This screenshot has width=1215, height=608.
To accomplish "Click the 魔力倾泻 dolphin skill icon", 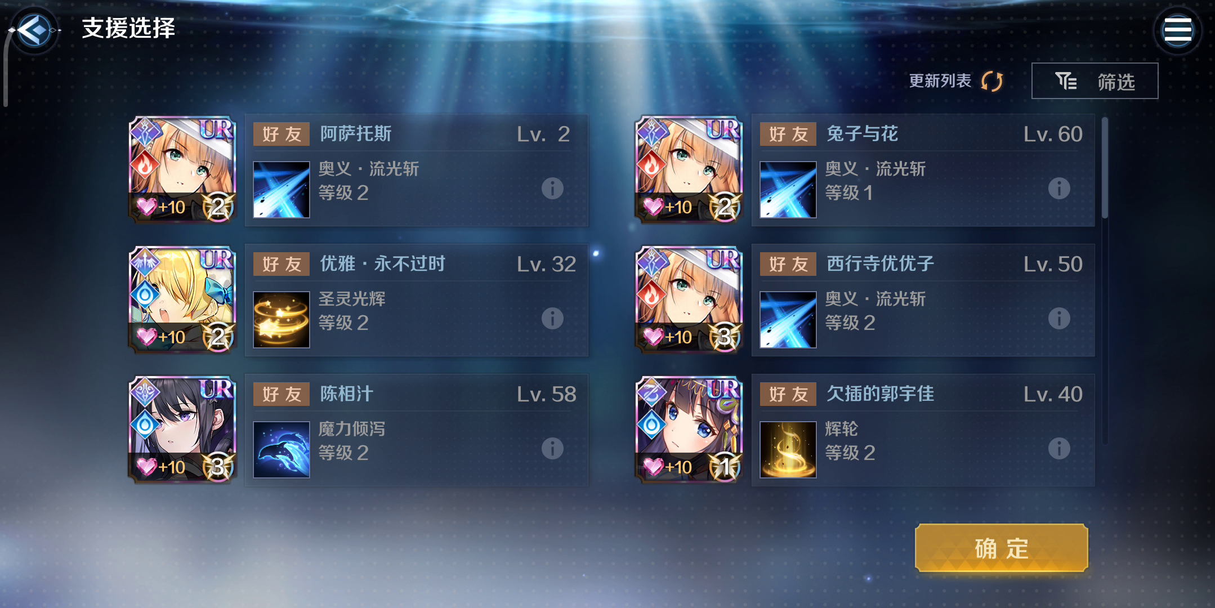I will (282, 449).
